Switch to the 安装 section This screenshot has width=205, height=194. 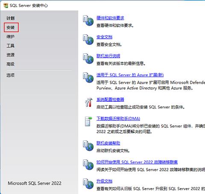11,27
